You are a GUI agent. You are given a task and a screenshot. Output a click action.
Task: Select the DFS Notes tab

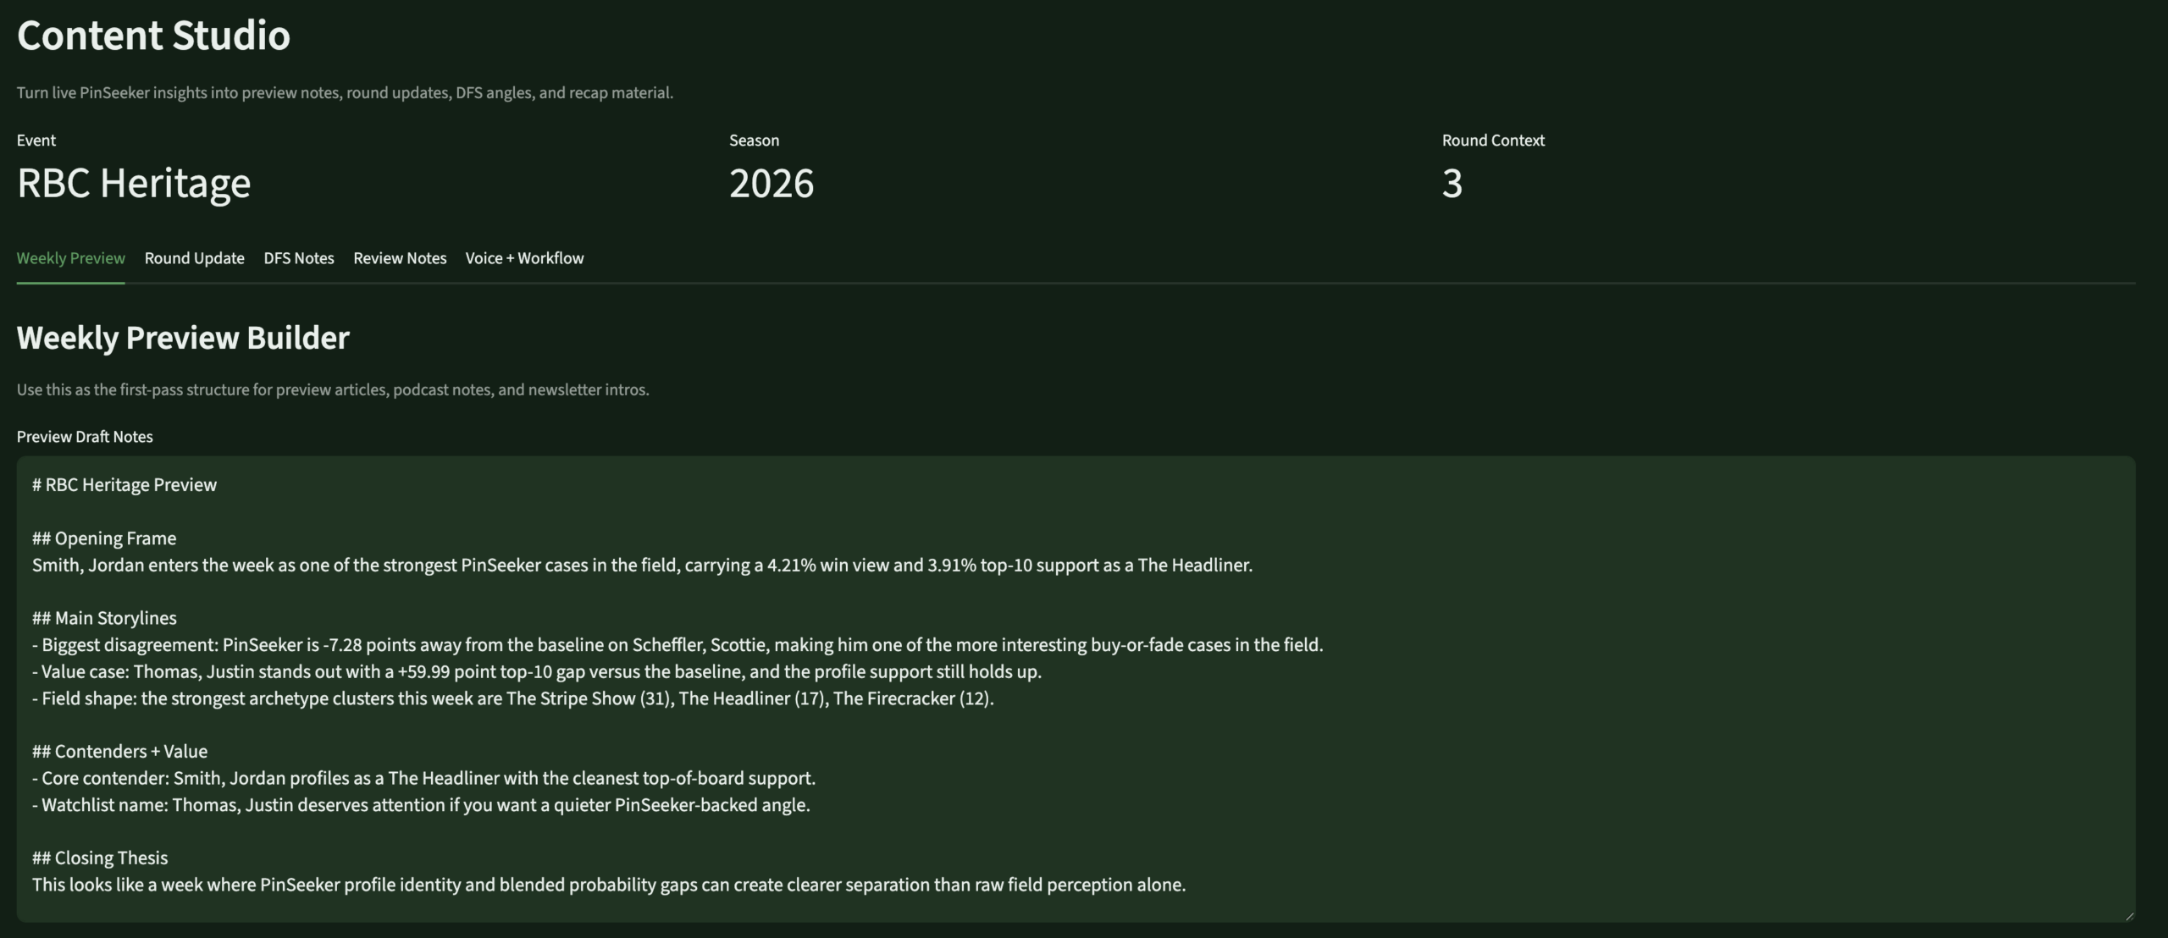(298, 258)
